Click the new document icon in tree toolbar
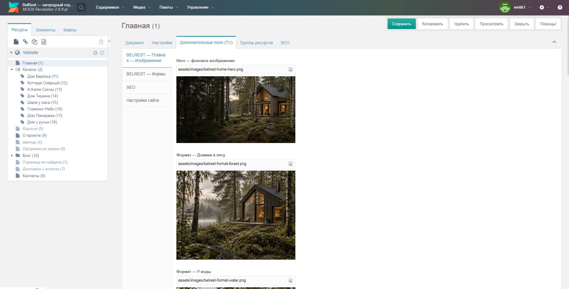The height and width of the screenshot is (289, 569). coord(16,42)
